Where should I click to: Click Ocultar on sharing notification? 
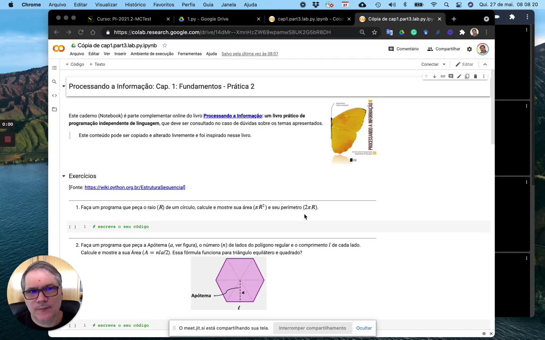pos(364,328)
